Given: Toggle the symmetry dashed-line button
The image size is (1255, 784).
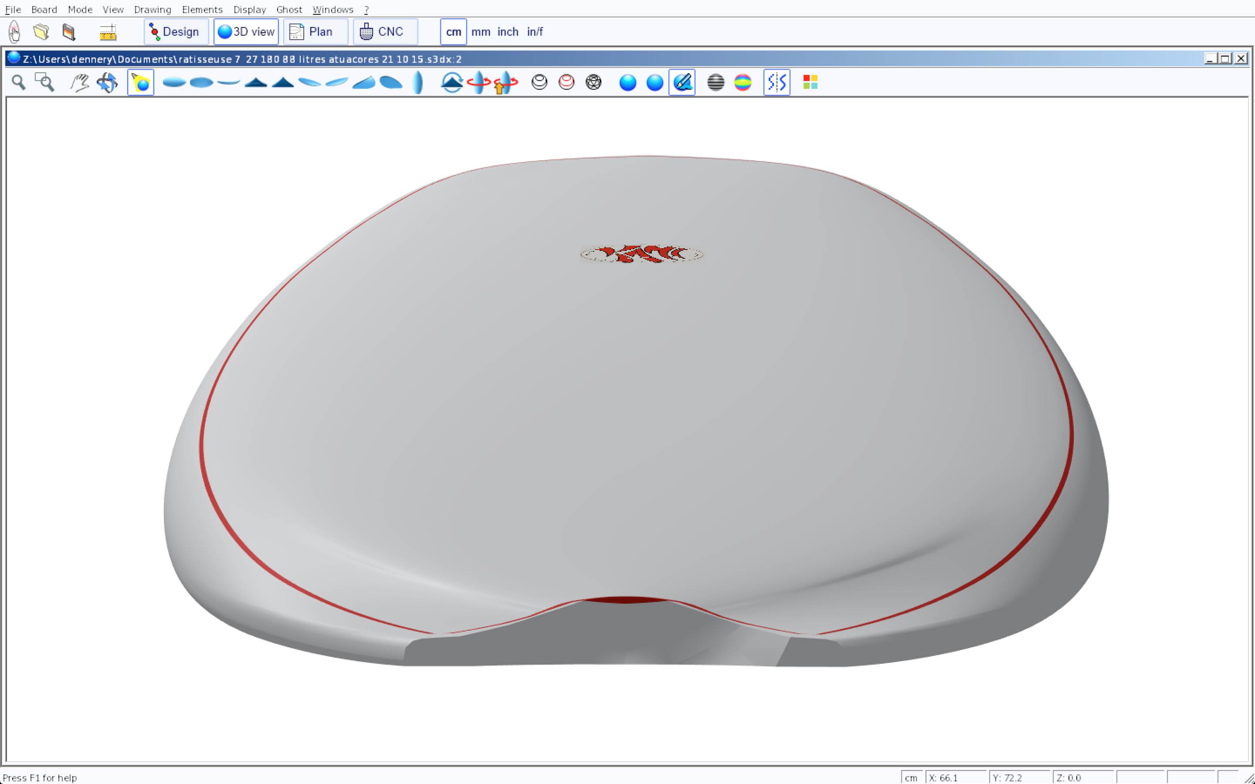Looking at the screenshot, I should coord(777,82).
